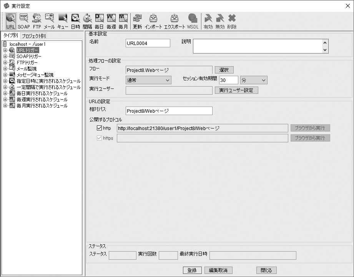Select the URL trigger toolbar icon
Image resolution: width=354 pixels, height=277 pixels.
11,21
